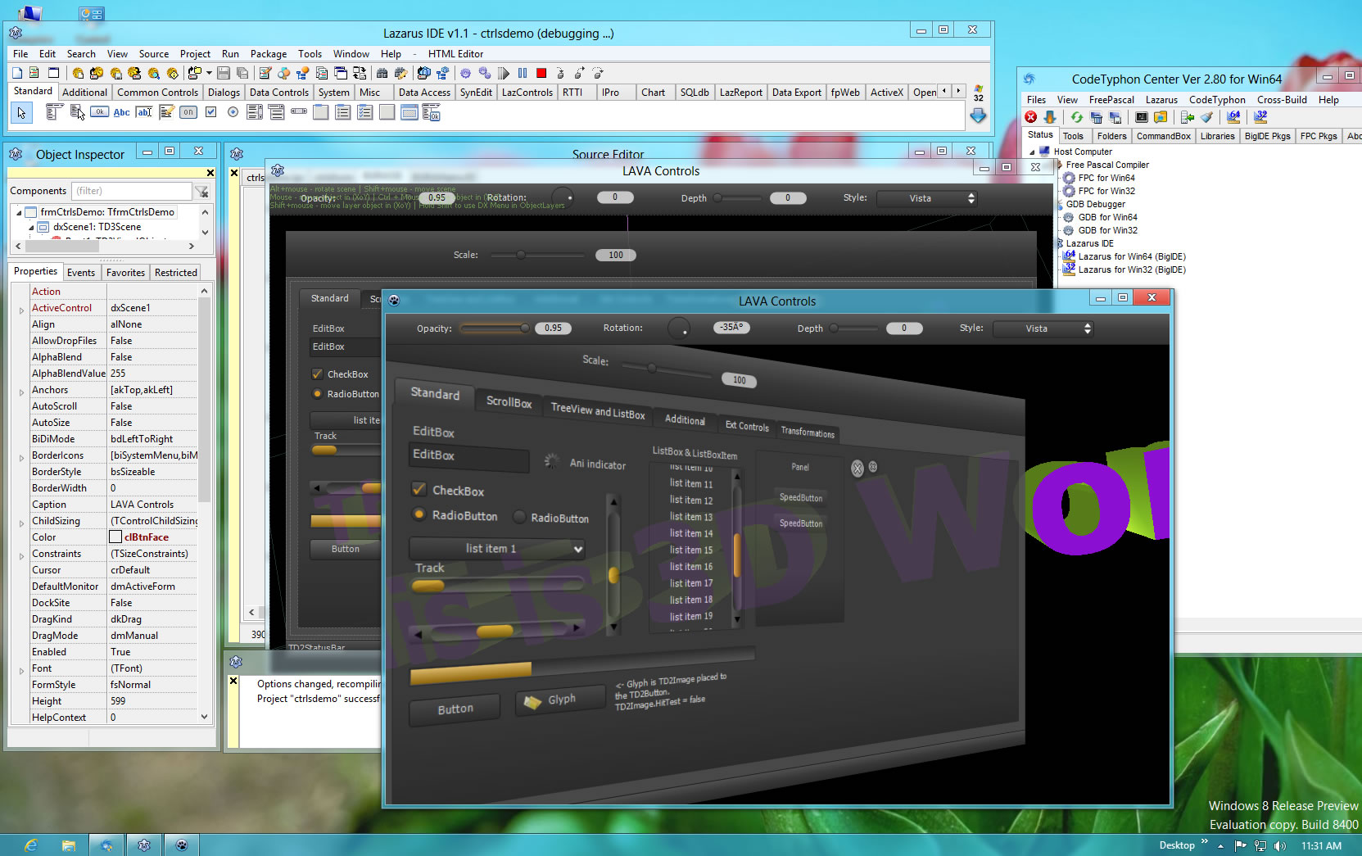Collapse the Host Computer tree node
1362x856 pixels.
[1032, 152]
